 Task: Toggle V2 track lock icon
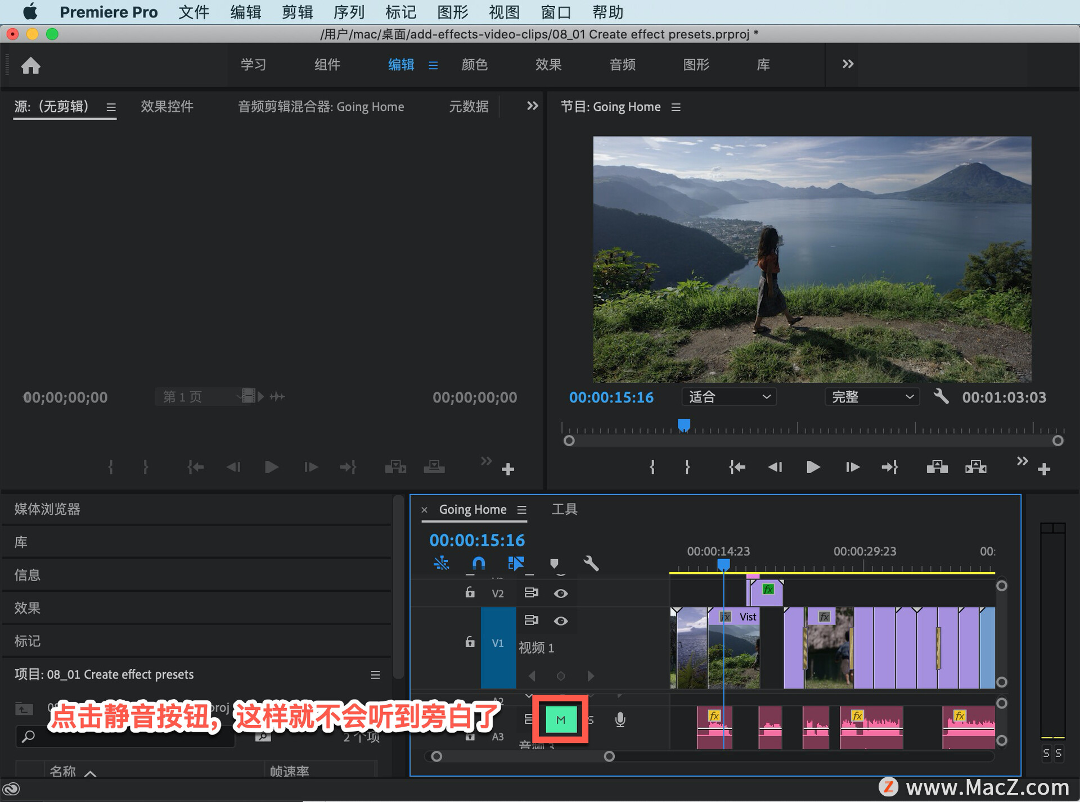(x=470, y=593)
